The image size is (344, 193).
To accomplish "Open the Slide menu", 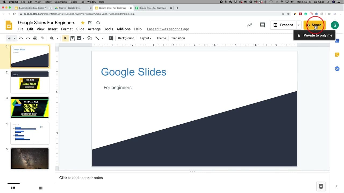I will (x=80, y=29).
